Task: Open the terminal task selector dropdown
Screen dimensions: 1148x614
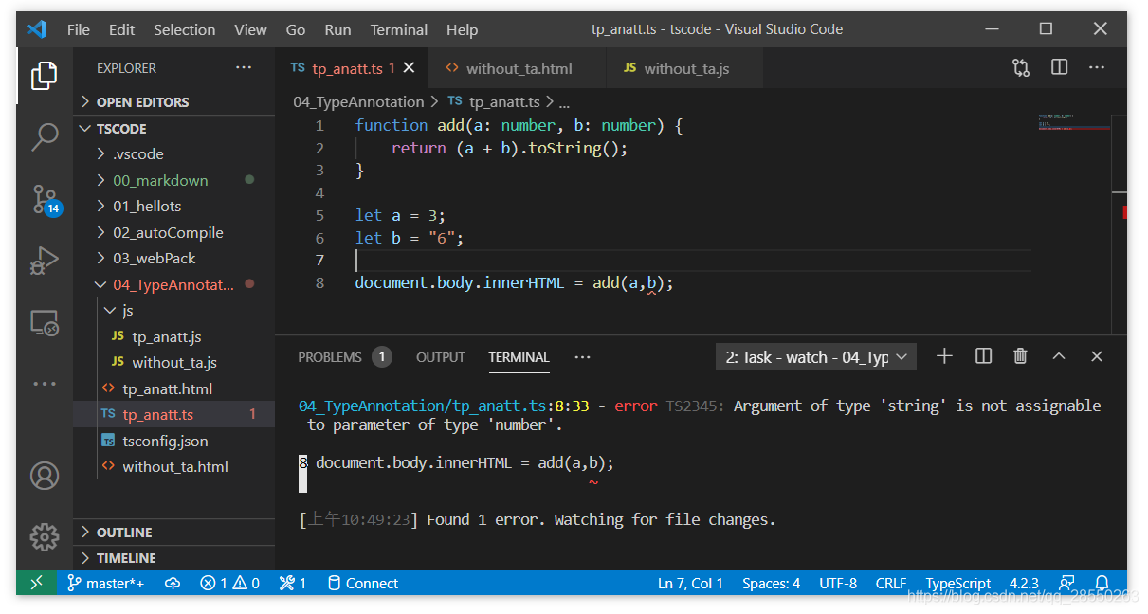Action: 815,356
